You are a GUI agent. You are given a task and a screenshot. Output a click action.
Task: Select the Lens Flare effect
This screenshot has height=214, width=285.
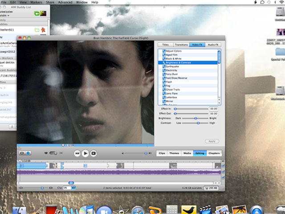point(188,93)
